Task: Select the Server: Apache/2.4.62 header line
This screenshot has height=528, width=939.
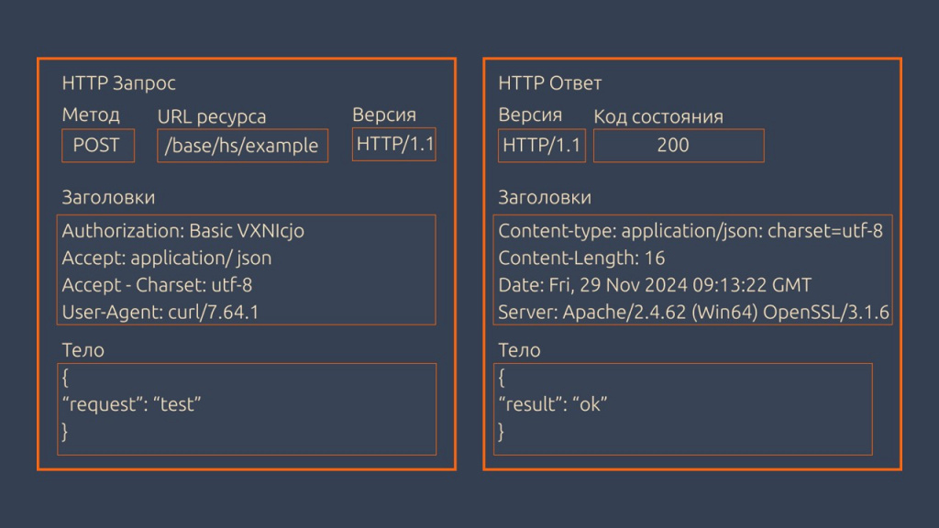Action: click(693, 313)
